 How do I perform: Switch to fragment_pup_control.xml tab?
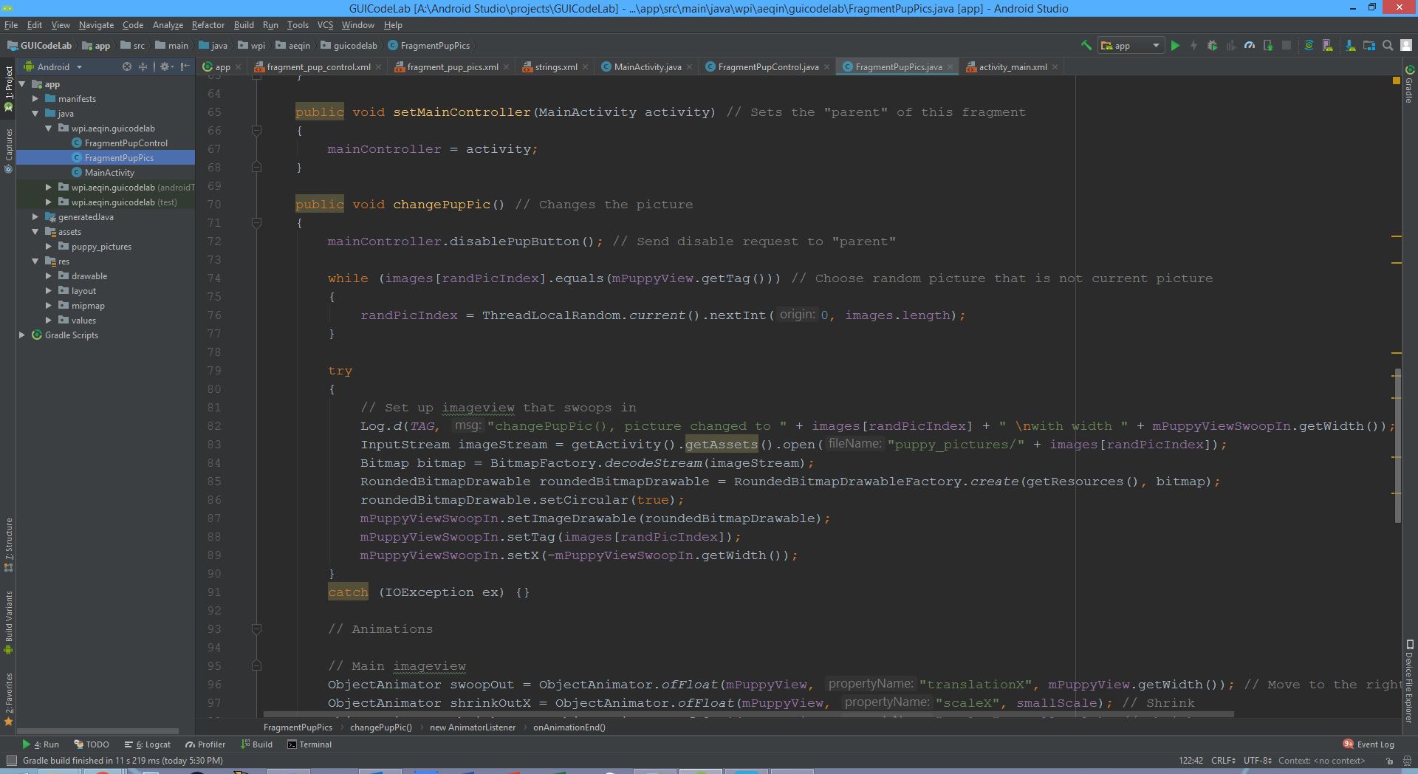[x=318, y=66]
